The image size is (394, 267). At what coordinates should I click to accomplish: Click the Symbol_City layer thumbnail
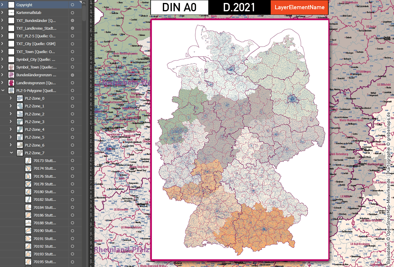(x=11, y=59)
